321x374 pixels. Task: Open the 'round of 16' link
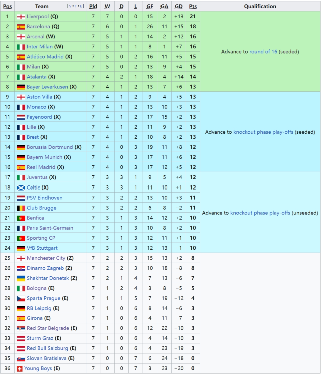(x=263, y=52)
